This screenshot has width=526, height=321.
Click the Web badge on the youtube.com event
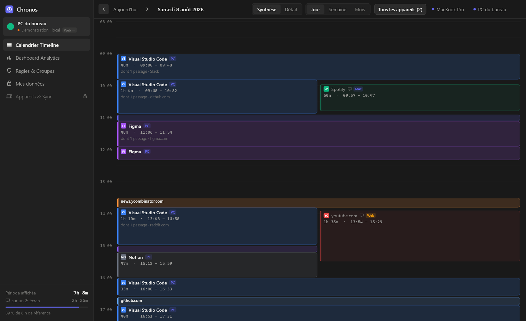[371, 215]
